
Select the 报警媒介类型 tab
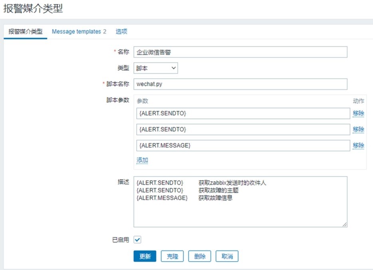point(25,32)
